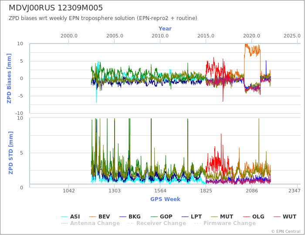Hide the BKG series via legend
Viewport: 305px width, 235px height.
pos(130,217)
